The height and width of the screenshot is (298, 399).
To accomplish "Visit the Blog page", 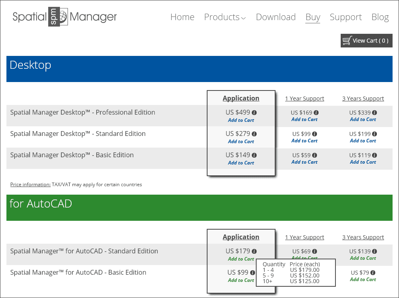I will tap(380, 17).
